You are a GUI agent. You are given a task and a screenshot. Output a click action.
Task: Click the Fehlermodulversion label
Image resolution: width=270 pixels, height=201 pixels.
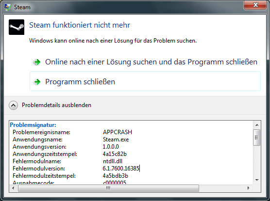(39, 169)
